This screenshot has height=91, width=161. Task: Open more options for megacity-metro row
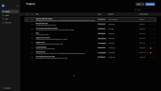154,43
